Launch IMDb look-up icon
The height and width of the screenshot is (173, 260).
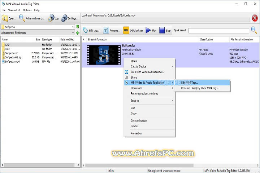pyautogui.click(x=126, y=31)
